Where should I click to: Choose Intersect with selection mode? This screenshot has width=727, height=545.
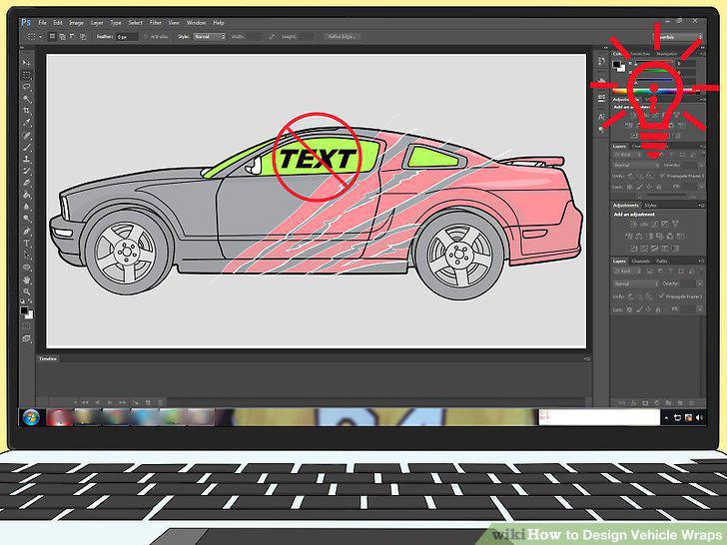[83, 37]
